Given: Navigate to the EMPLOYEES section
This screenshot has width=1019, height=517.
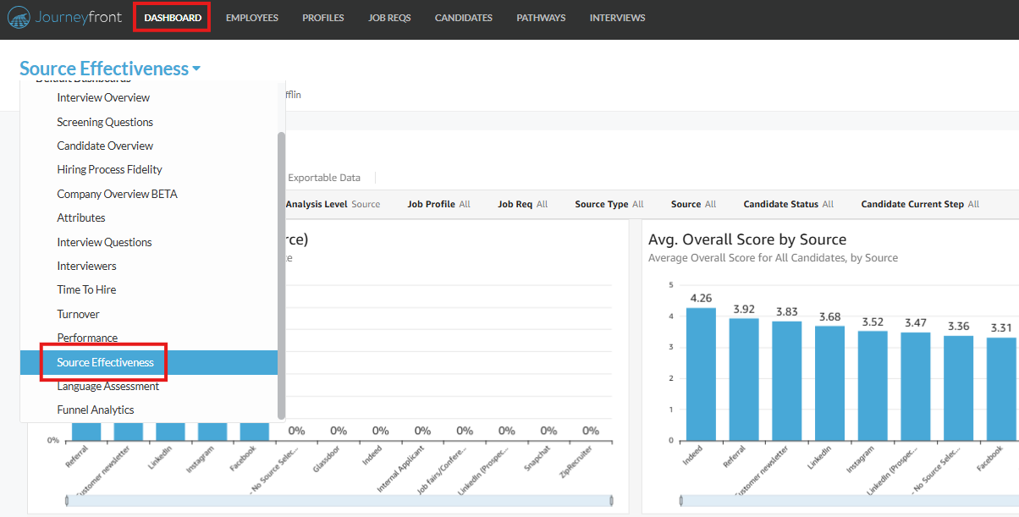Looking at the screenshot, I should click(x=251, y=17).
